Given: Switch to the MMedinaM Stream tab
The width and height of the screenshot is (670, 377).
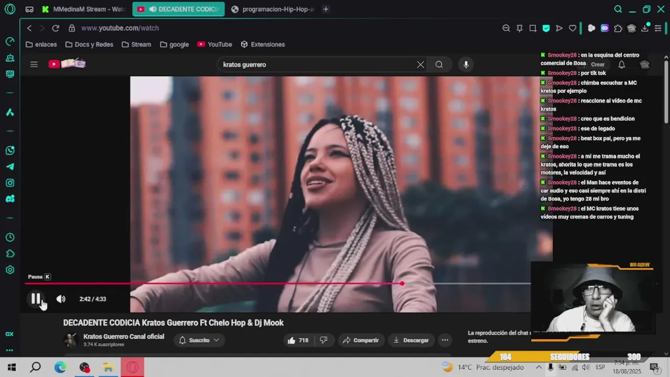Looking at the screenshot, I should pyautogui.click(x=83, y=9).
